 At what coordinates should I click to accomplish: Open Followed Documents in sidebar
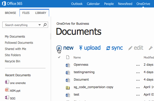19,43
